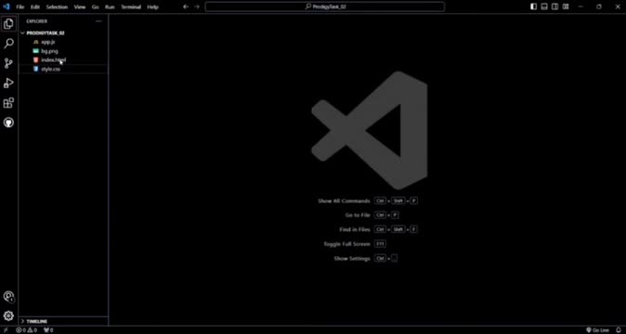The image size is (626, 334).
Task: Open the Explorer view icon
Action: 8,24
